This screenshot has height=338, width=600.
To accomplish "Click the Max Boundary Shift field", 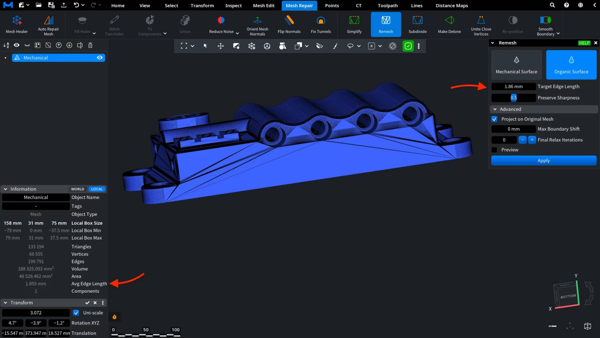I will (x=513, y=129).
